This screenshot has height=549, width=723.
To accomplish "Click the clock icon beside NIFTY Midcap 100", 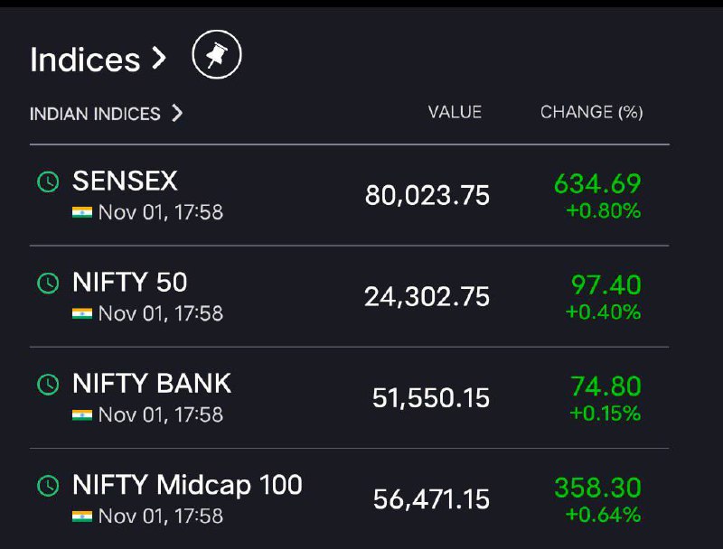I will 48,486.
